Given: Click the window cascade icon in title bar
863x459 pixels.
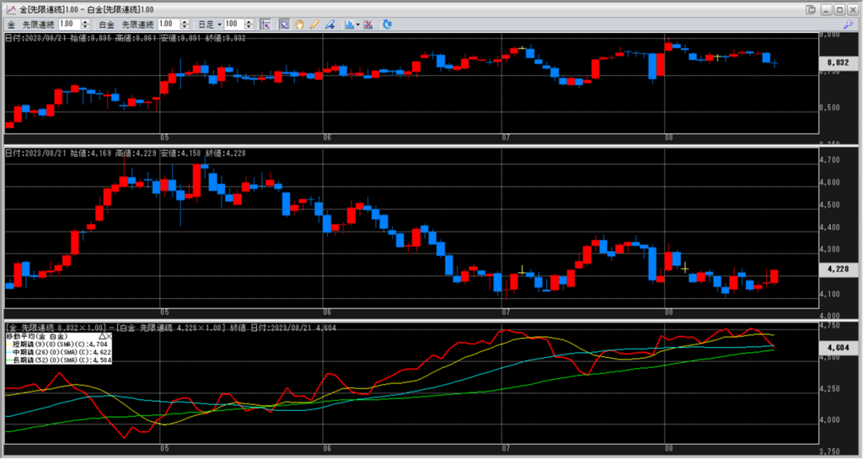Looking at the screenshot, I should coord(811,8).
